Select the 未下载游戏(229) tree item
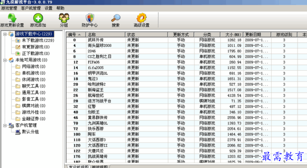 click(x=38, y=41)
